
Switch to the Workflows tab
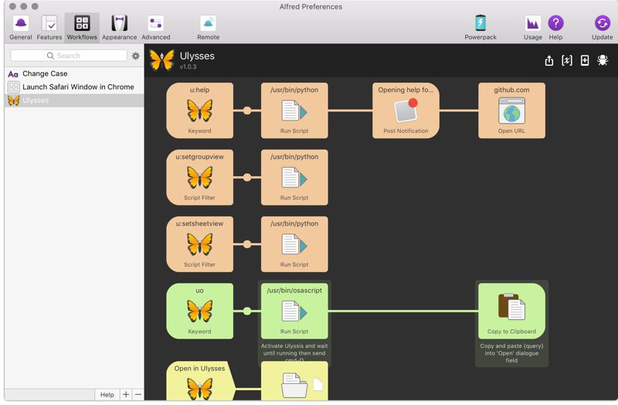pyautogui.click(x=82, y=28)
